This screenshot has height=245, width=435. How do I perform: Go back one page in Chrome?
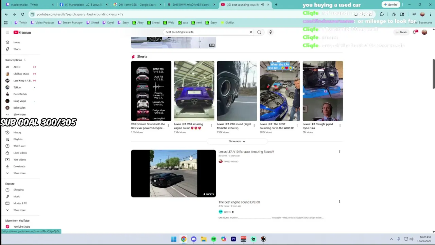click(6, 14)
